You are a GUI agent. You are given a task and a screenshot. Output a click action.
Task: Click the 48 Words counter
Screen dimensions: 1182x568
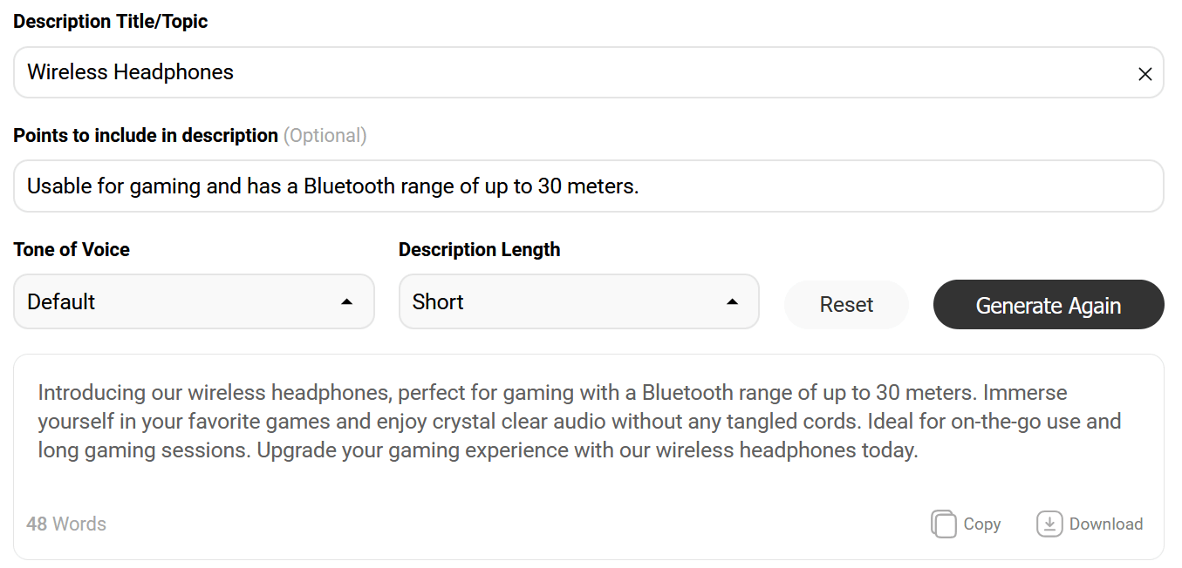click(66, 524)
